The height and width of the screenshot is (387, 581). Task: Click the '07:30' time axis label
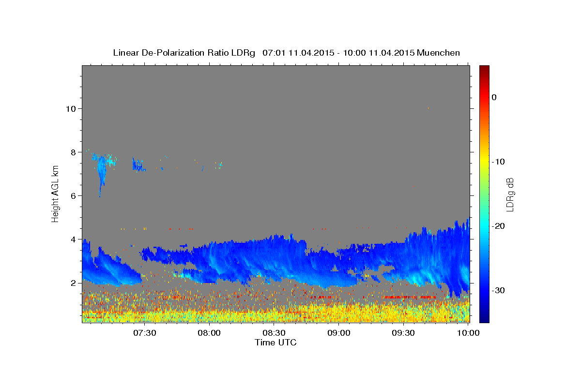pyautogui.click(x=144, y=333)
